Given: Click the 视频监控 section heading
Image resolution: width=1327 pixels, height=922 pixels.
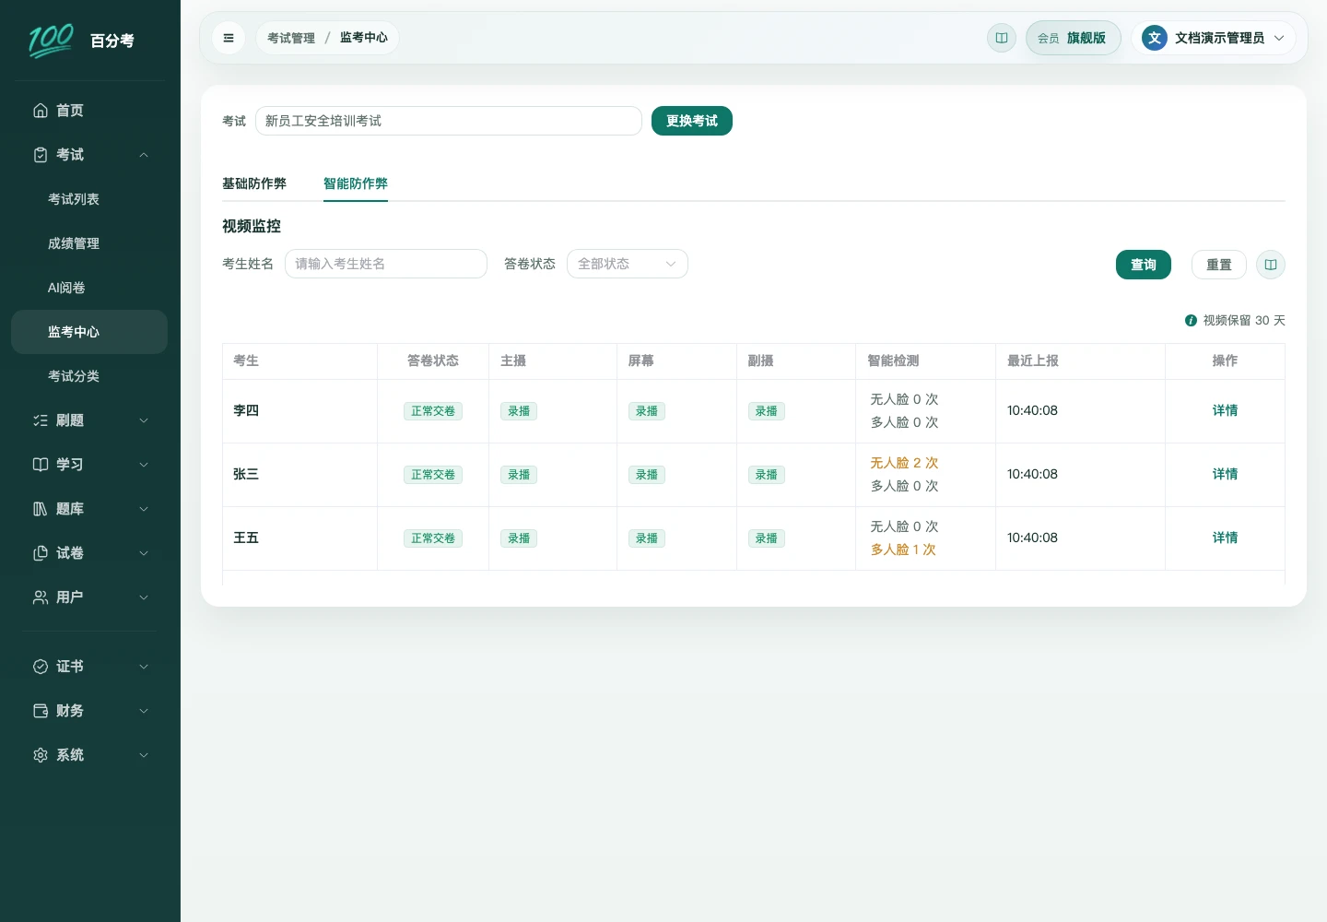Looking at the screenshot, I should pyautogui.click(x=252, y=226).
